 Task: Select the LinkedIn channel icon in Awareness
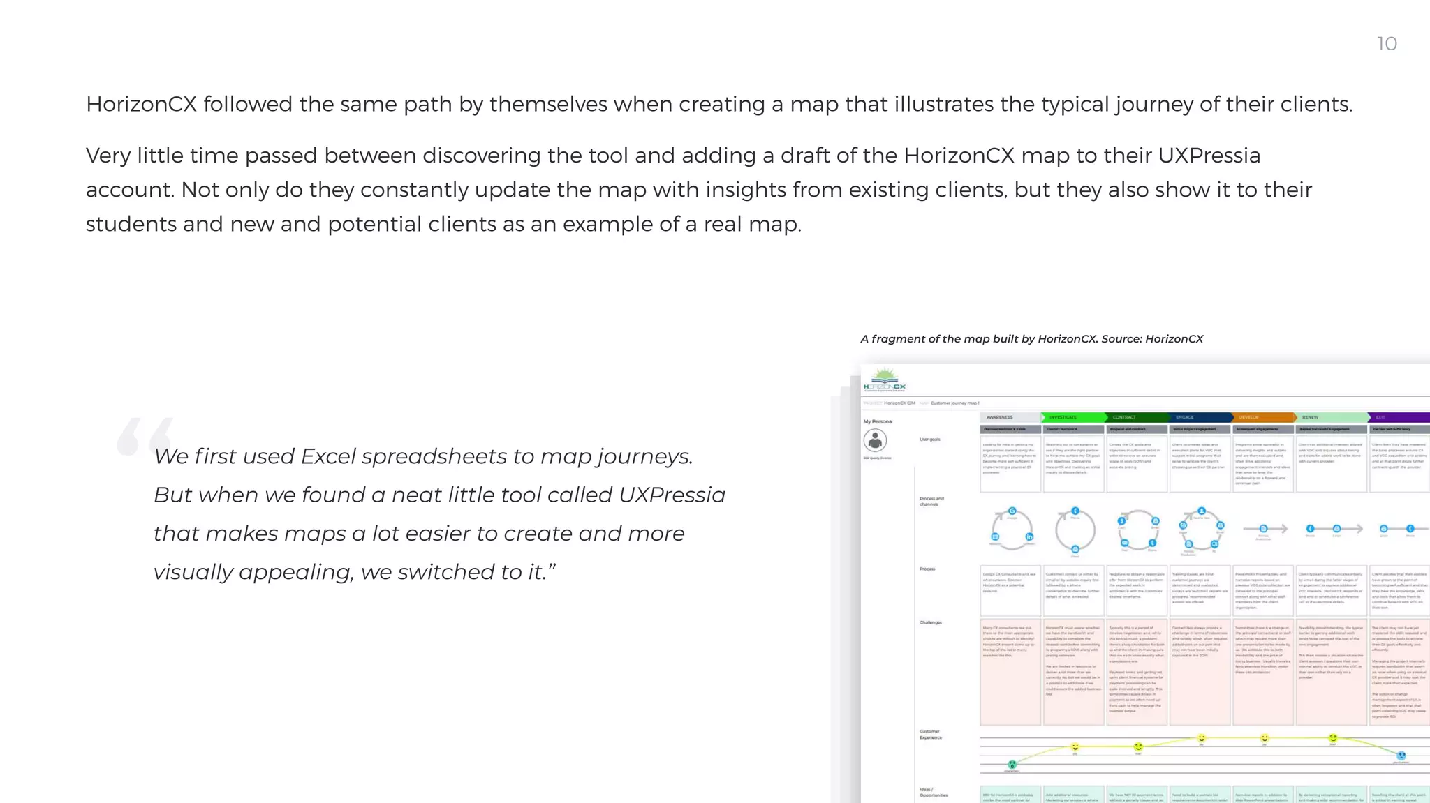pos(1029,536)
